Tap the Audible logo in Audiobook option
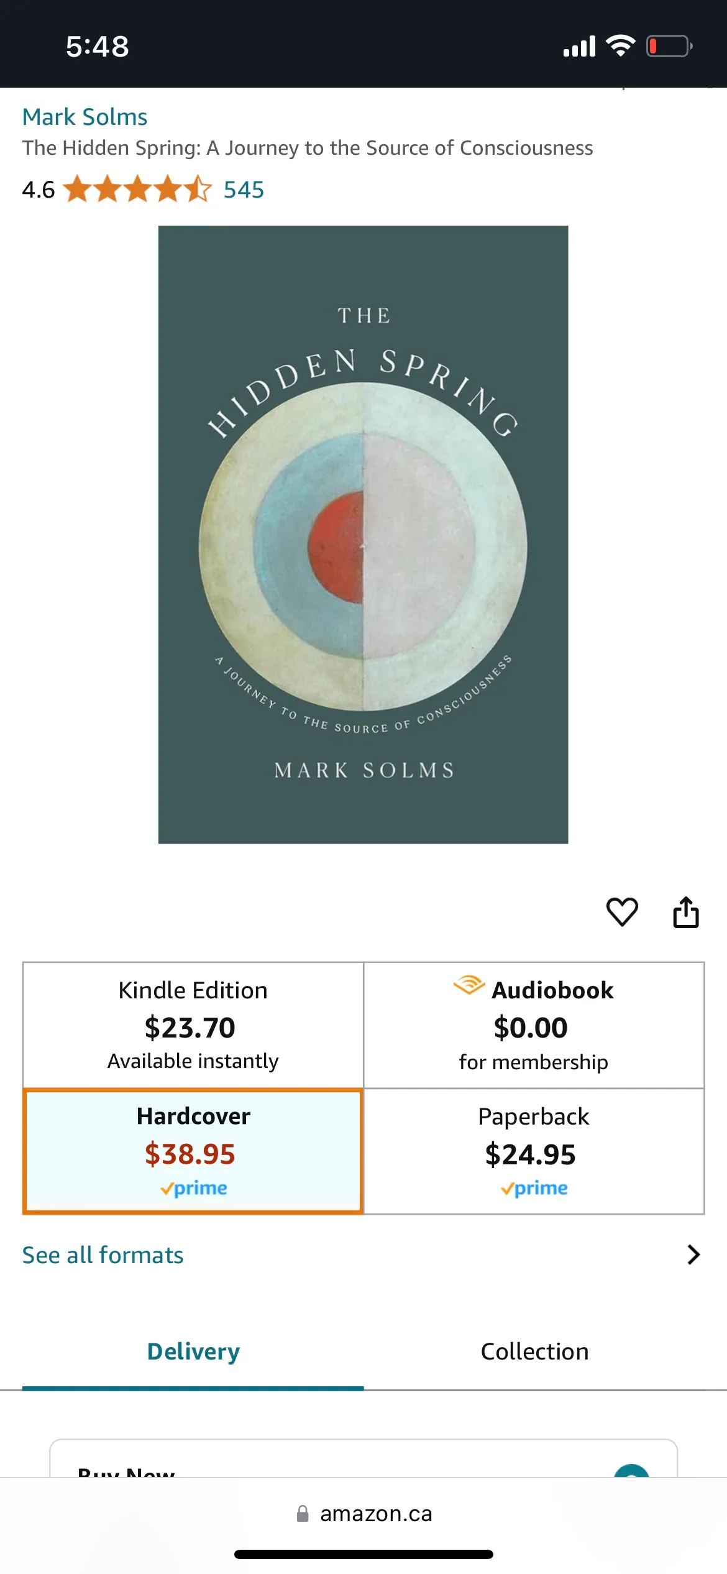 [469, 985]
